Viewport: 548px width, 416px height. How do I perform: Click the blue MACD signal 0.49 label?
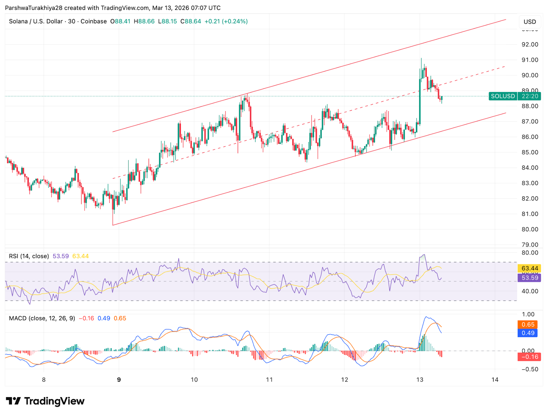tap(528, 334)
